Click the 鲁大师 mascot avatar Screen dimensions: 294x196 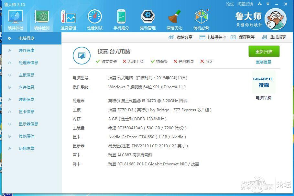point(276,19)
